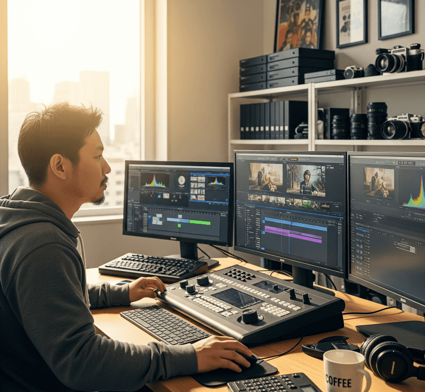Select the small green clip below the playhead

pyautogui.click(x=179, y=225)
